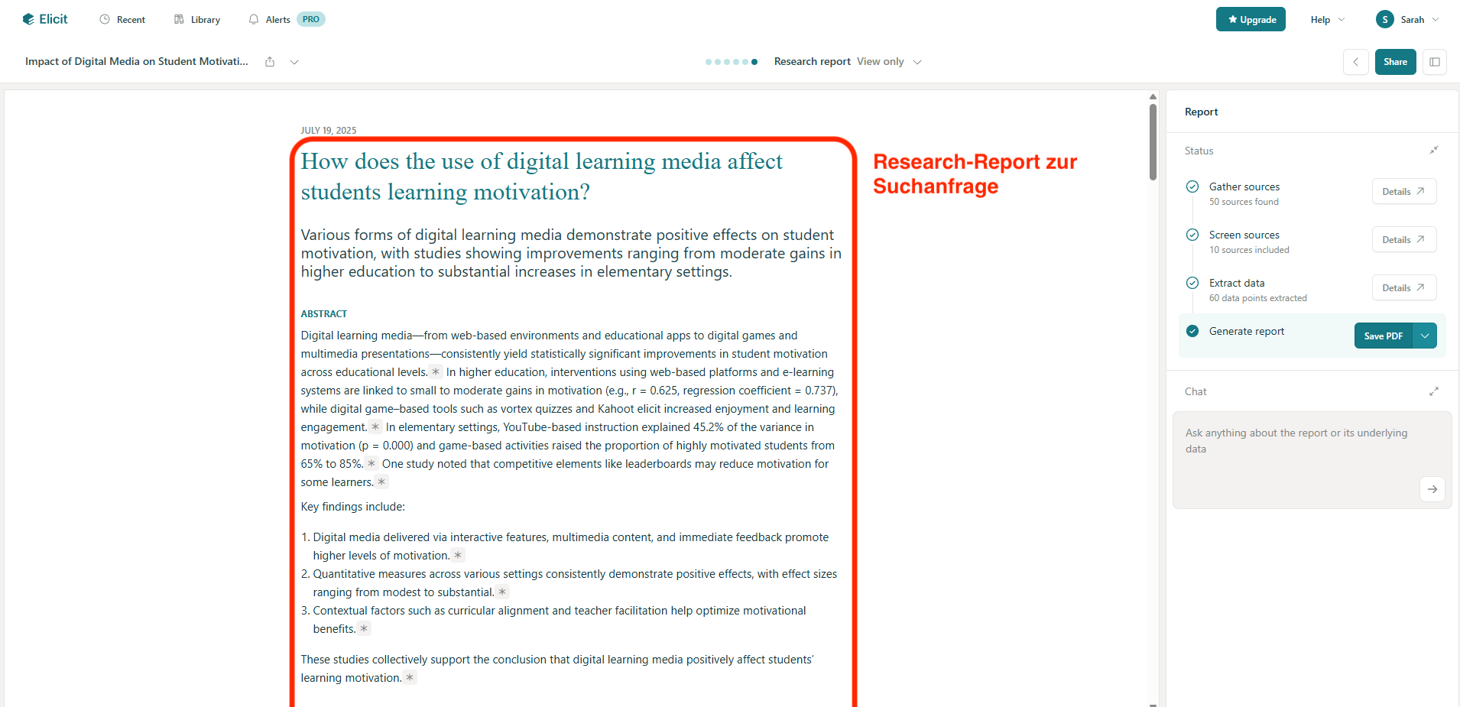Click the back chevron button near Share
The height and width of the screenshot is (707, 1460).
[1355, 62]
